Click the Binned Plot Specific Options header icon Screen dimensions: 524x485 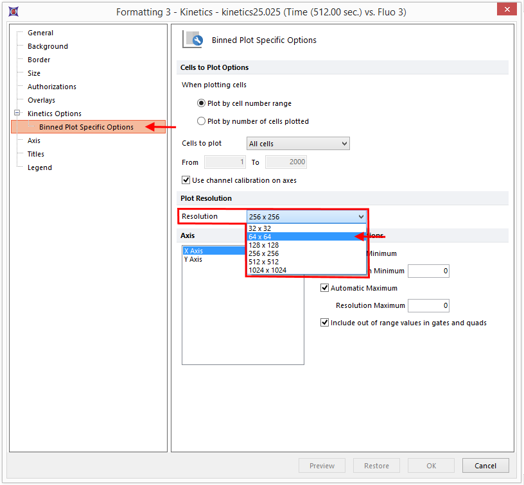[193, 40]
